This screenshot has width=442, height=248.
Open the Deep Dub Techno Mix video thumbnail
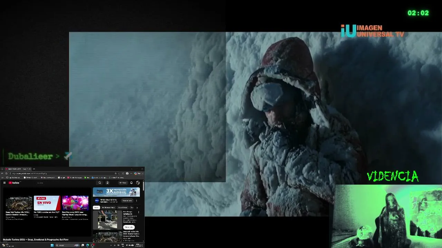pyautogui.click(x=19, y=203)
